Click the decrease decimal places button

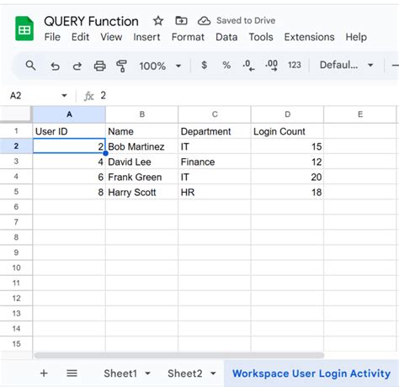point(248,66)
